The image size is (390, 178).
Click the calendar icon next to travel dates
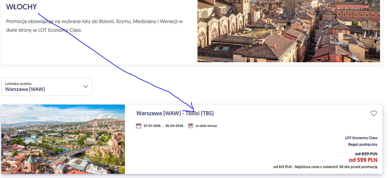tap(139, 126)
